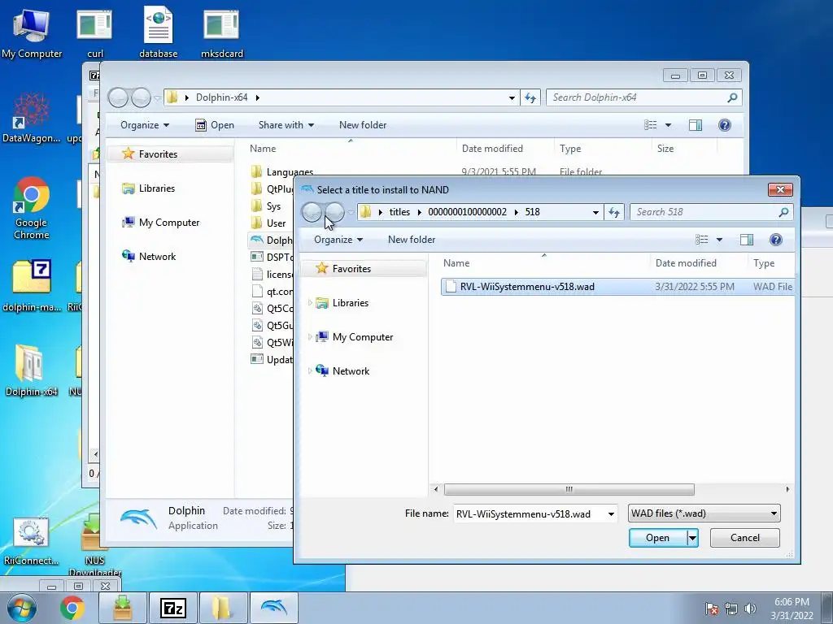Open the network tray icon
The image size is (833, 624).
[731, 609]
